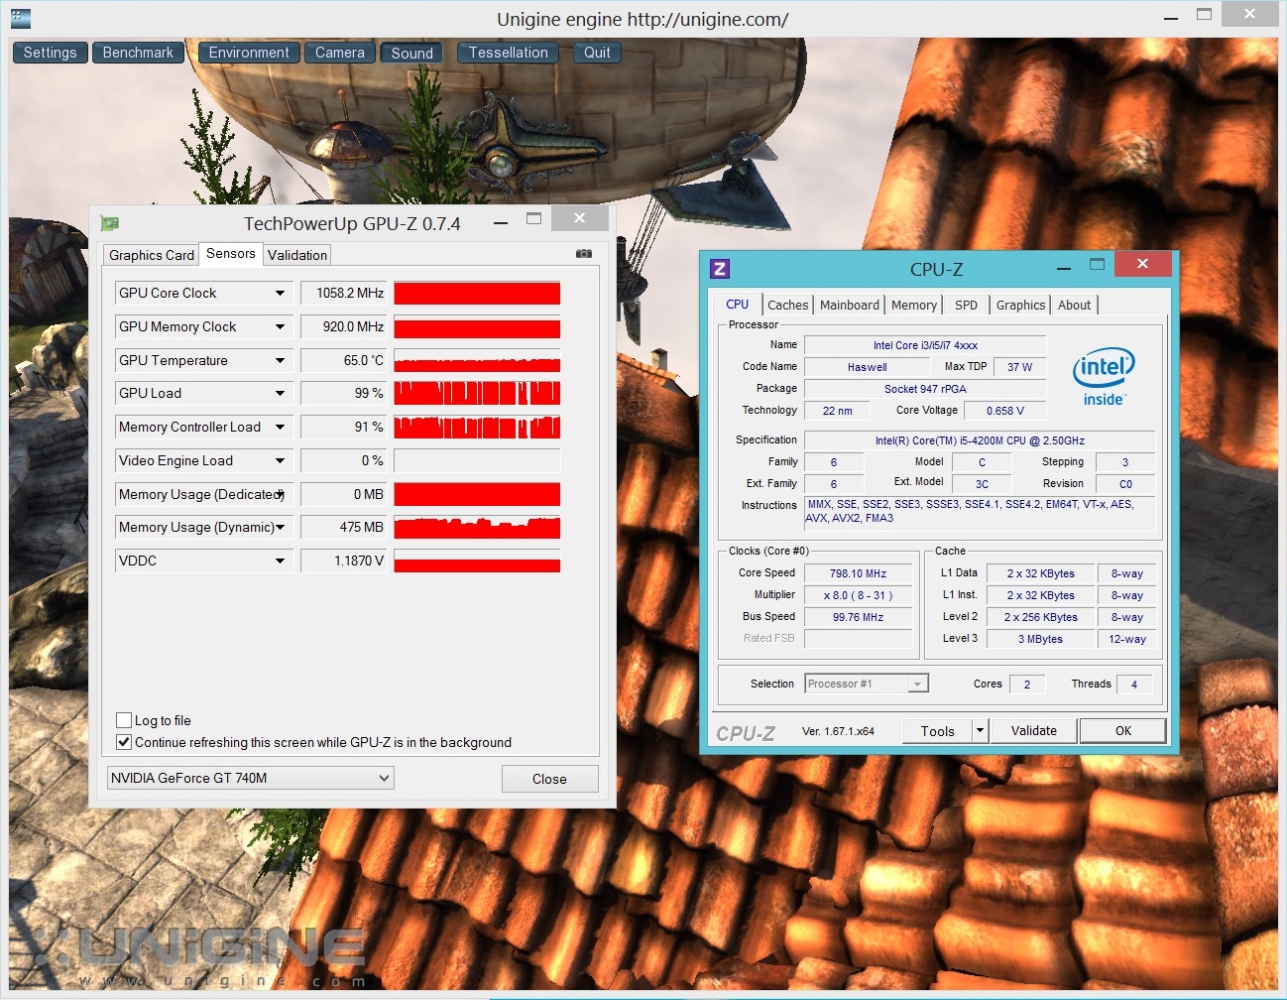Open the Unigine Settings menu
1287x1000 pixels.
tap(50, 53)
